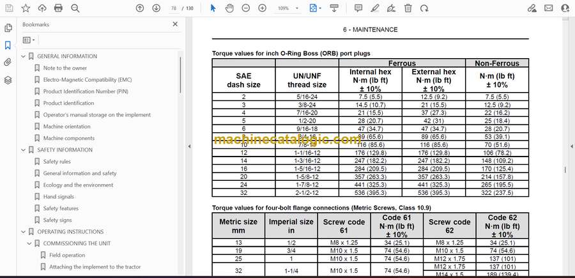Bookmark the document with the star icon
The image size is (575, 278).
pos(26,8)
